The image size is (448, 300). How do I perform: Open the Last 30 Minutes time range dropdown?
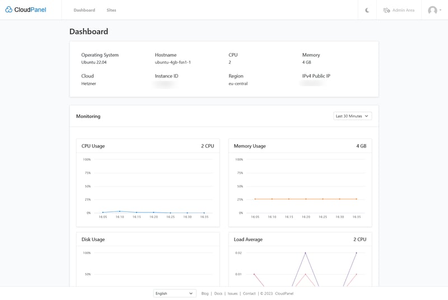352,116
